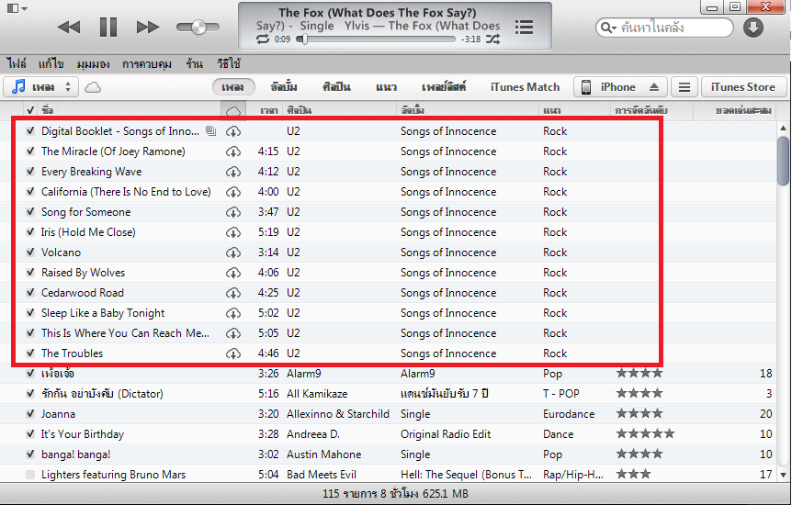The image size is (792, 505).
Task: Open the iTunes Match tab
Action: coord(525,87)
